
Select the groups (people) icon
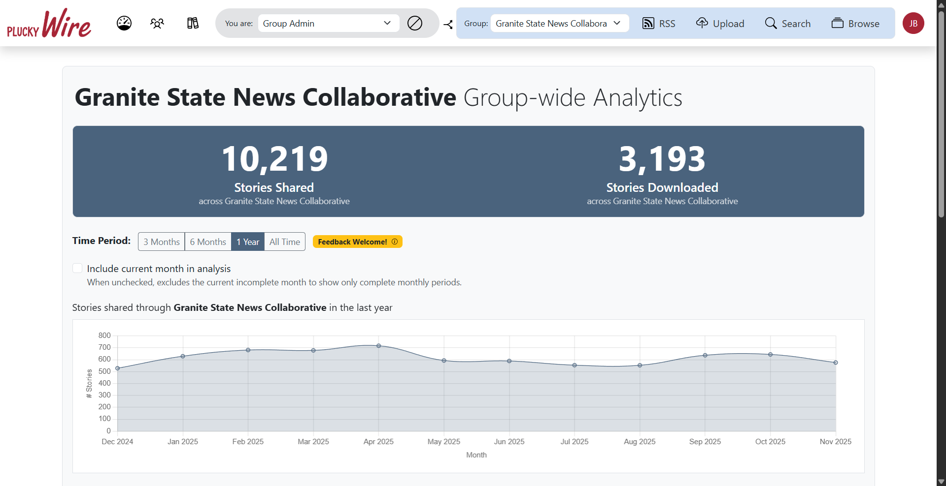(157, 23)
